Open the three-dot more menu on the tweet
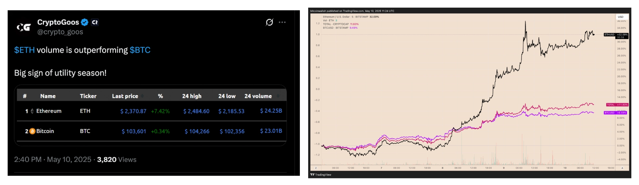 pyautogui.click(x=282, y=22)
